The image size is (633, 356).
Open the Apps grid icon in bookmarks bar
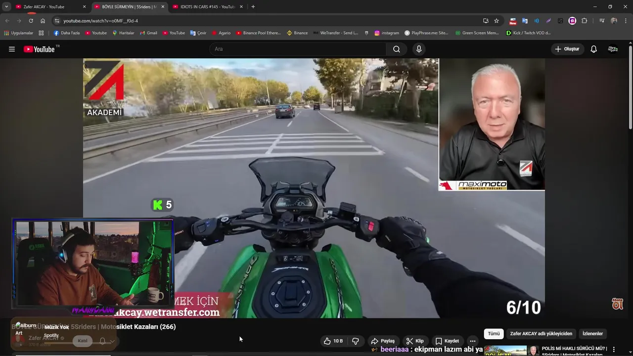tap(41, 33)
